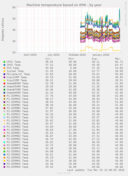Click the 'CPU1 Temp' legend label
Screen dimensions: 128x176
pos(14,62)
